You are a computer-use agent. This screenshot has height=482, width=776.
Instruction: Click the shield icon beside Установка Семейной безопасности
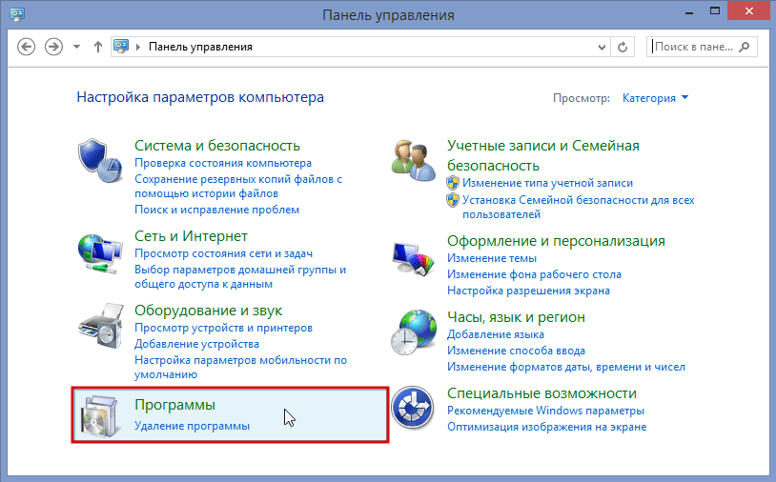(453, 200)
